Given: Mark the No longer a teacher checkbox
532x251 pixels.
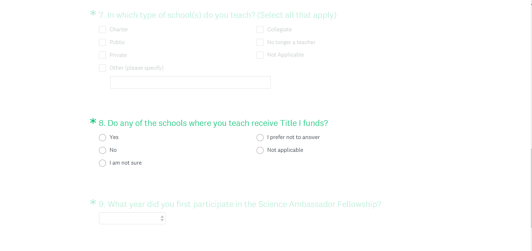Looking at the screenshot, I should click(x=260, y=42).
